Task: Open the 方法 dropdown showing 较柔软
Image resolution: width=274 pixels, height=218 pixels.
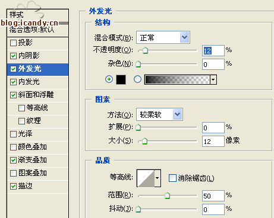Action: [x=159, y=114]
